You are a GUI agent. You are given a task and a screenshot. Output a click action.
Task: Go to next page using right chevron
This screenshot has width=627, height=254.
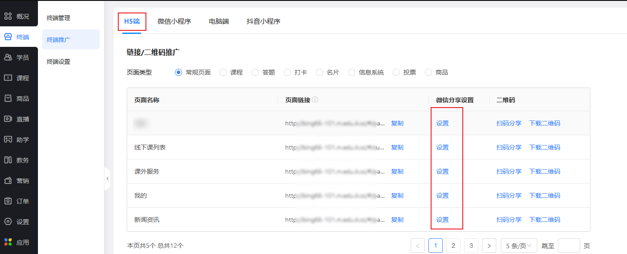click(489, 246)
